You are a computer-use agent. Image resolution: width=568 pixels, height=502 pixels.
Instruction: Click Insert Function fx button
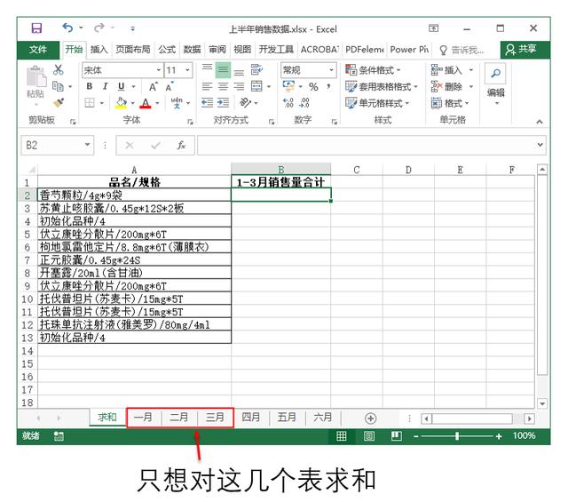[x=181, y=145]
